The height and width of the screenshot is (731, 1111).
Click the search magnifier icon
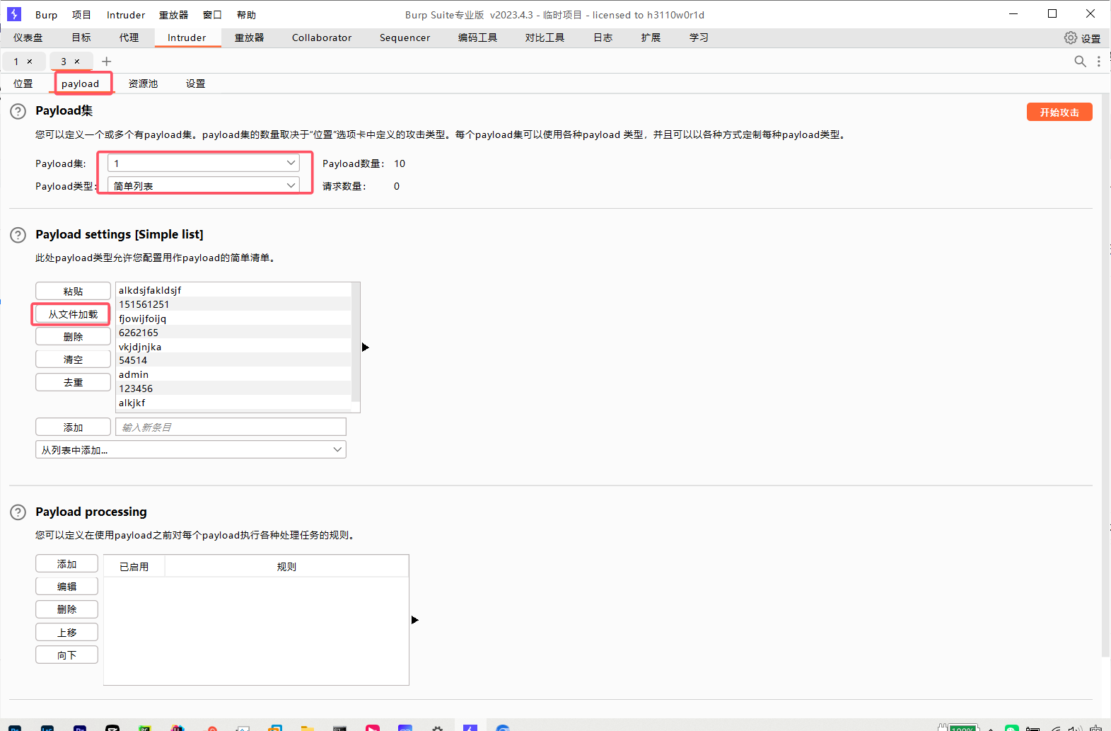(1080, 62)
